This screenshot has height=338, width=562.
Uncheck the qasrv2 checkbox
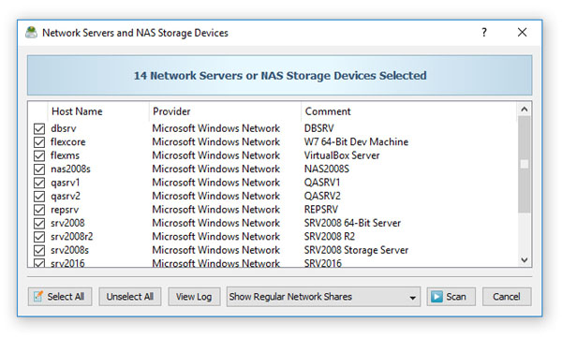click(39, 197)
